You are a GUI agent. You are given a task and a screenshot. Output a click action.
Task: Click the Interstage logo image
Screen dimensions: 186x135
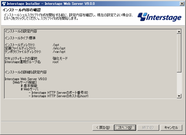pos(159,17)
